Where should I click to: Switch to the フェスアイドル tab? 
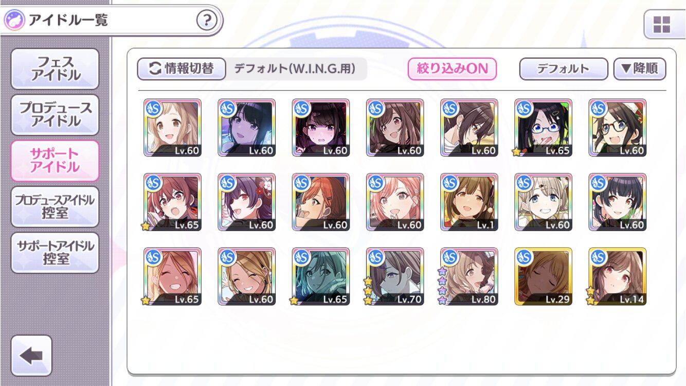(x=55, y=69)
